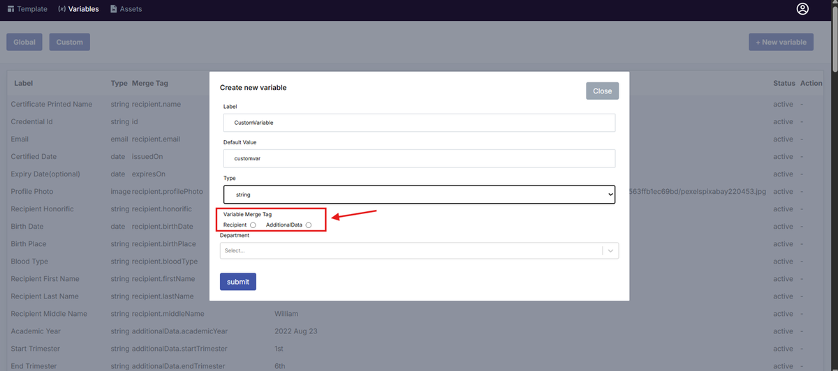Click the Merge Tag column header

pyautogui.click(x=150, y=83)
